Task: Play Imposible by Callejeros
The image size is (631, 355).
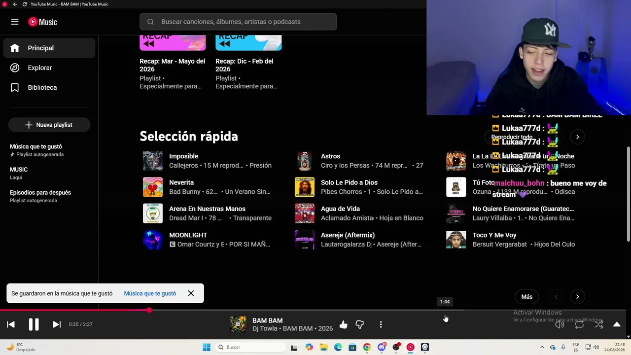Action: click(x=183, y=156)
